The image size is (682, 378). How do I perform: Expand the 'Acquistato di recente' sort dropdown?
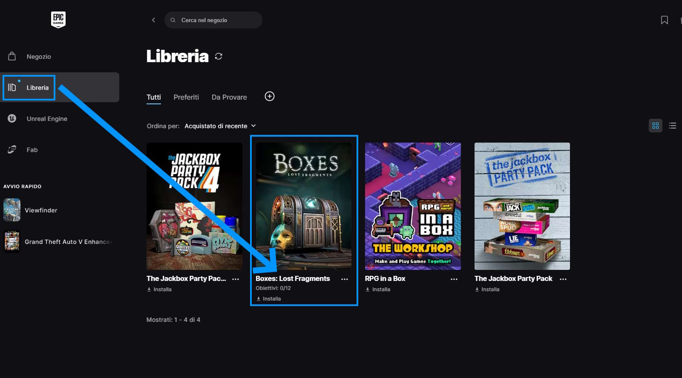(220, 126)
